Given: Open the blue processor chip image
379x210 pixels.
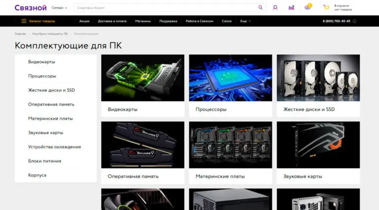Looking at the screenshot, I should tap(230, 78).
